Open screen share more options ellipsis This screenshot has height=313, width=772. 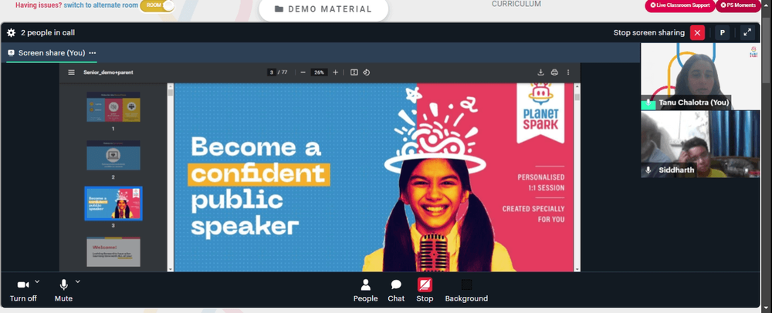(93, 53)
